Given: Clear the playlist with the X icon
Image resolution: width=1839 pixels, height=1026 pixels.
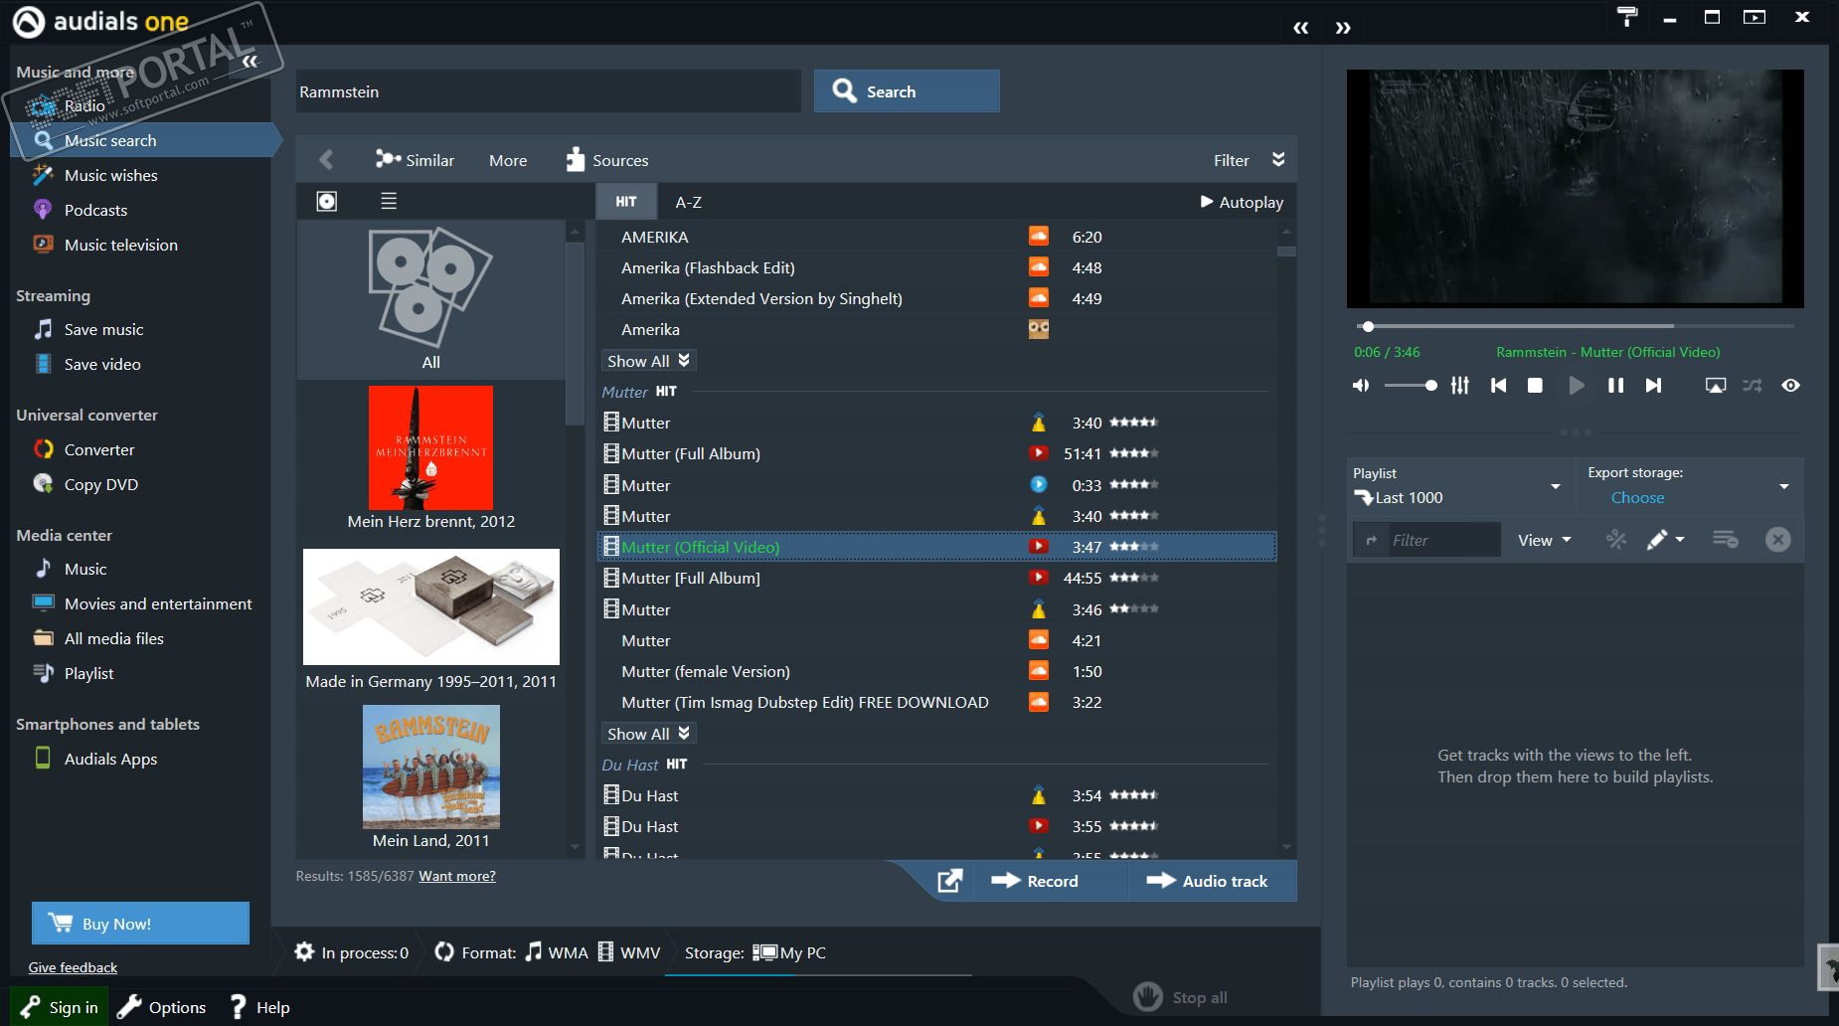Looking at the screenshot, I should point(1777,539).
